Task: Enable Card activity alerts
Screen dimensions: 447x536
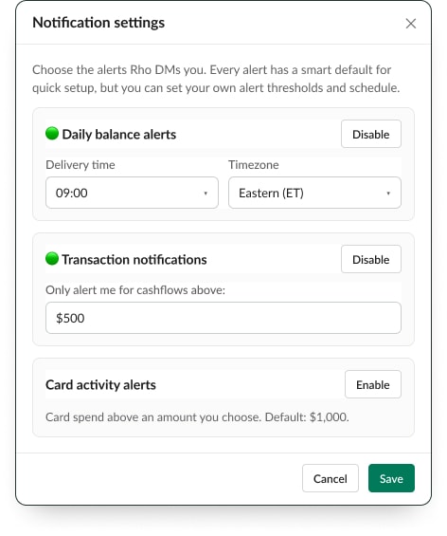Action: point(373,384)
